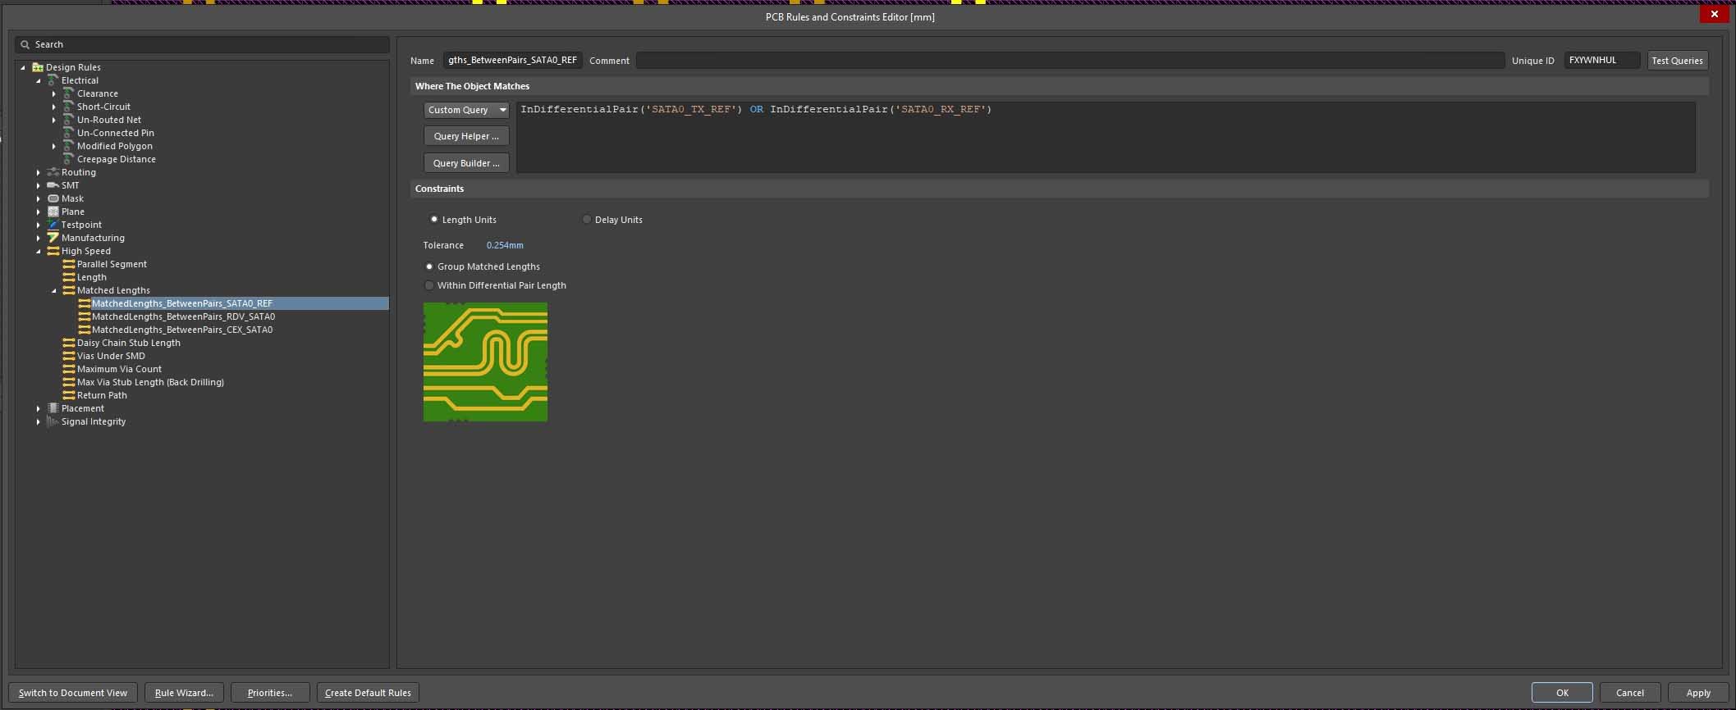The height and width of the screenshot is (710, 1736).
Task: Select the Delay Units radio button
Action: point(587,220)
